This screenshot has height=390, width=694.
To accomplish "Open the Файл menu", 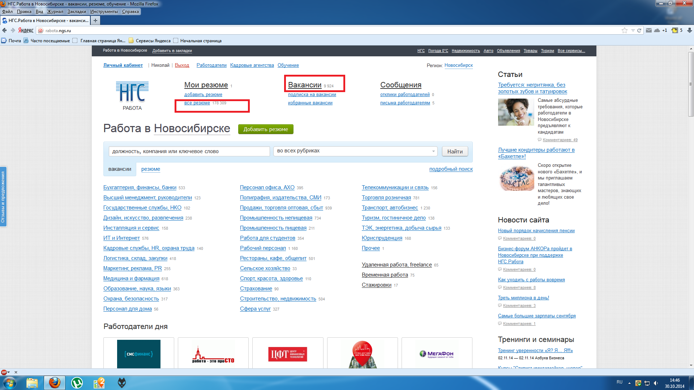I will (x=7, y=12).
